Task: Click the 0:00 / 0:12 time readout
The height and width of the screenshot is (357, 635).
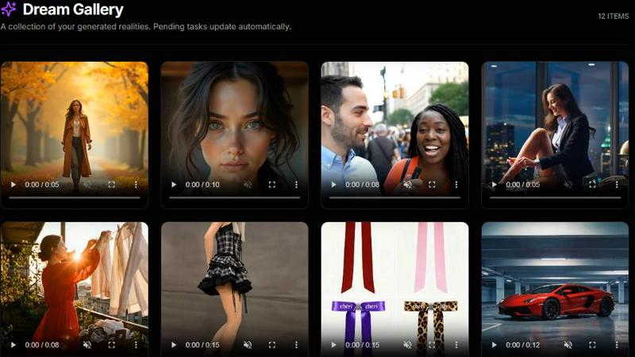Action: [523, 345]
